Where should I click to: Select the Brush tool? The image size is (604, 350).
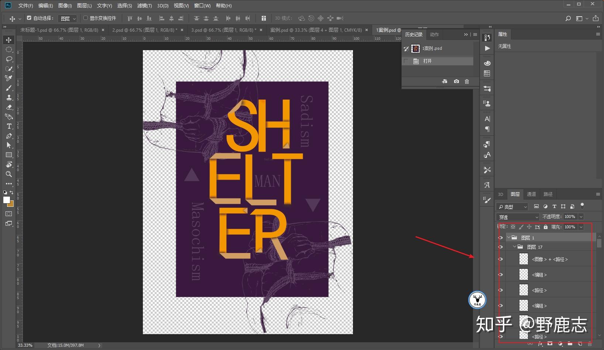(x=9, y=88)
